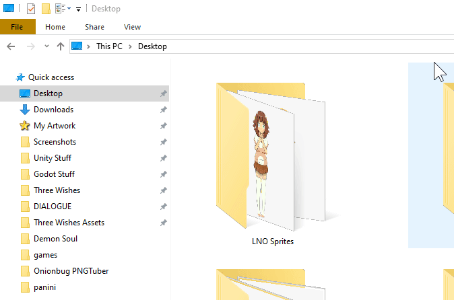Open My Artwork in the sidebar
The height and width of the screenshot is (300, 454).
click(x=55, y=126)
